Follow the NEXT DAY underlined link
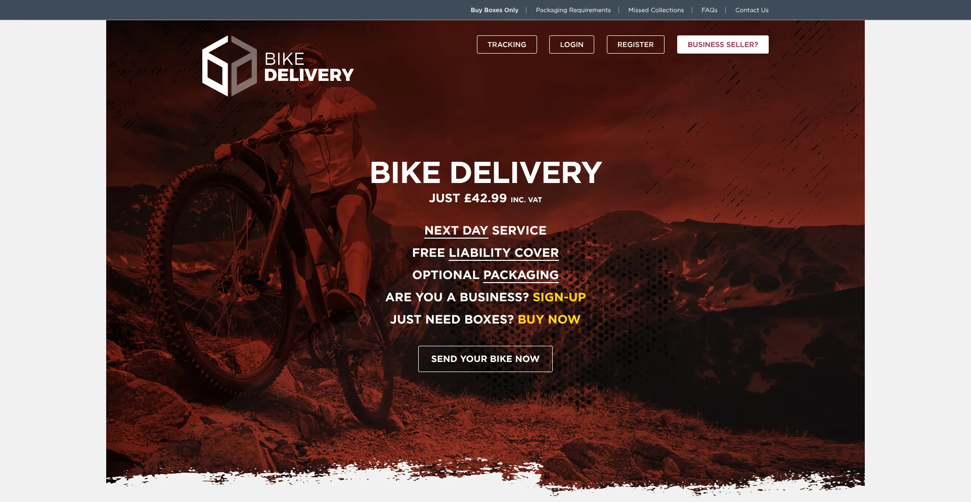The width and height of the screenshot is (971, 502). [456, 231]
